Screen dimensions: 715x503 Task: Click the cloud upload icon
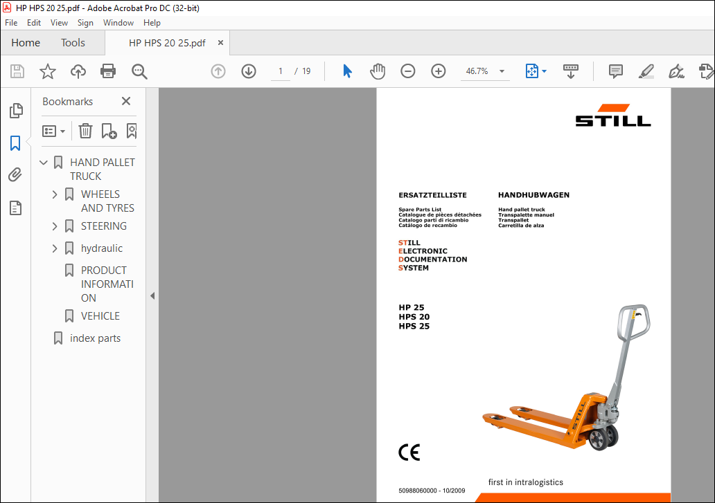78,71
